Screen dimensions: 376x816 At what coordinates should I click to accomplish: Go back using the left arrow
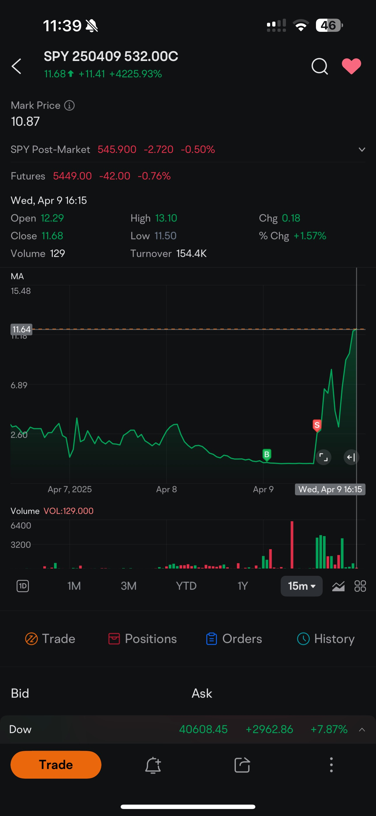16,66
